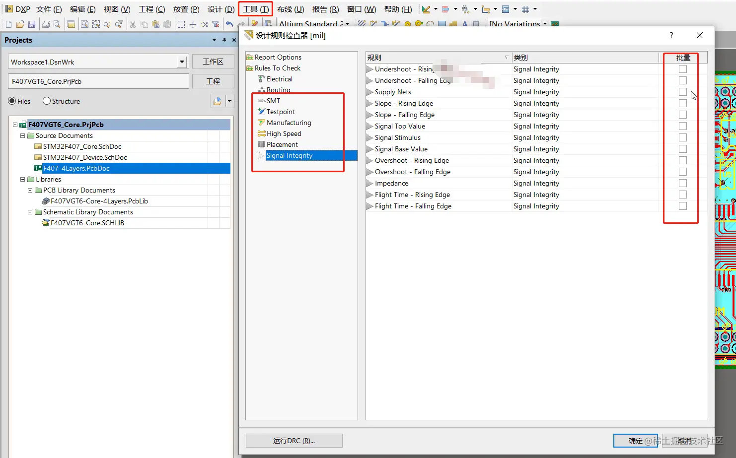Viewport: 736px width, 458px height.
Task: Enable batch checkbox for Slope - Rising Edge
Action: 683,103
